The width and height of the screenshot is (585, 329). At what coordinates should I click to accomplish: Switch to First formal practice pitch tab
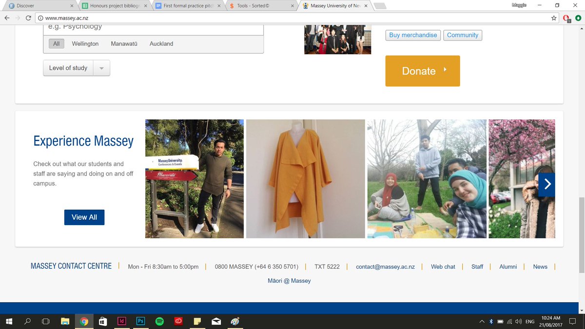187,6
